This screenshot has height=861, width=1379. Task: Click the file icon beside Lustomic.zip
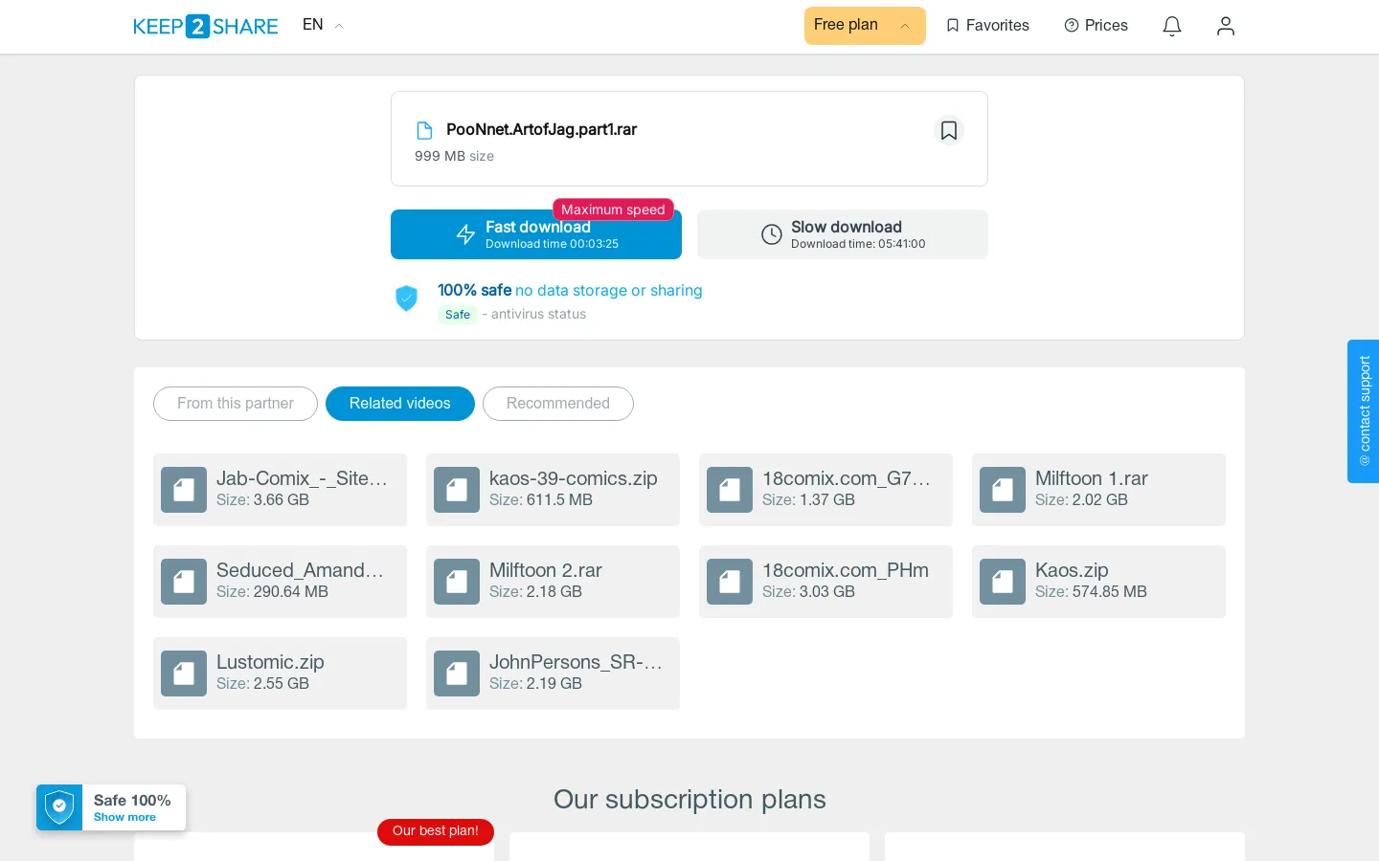point(184,673)
